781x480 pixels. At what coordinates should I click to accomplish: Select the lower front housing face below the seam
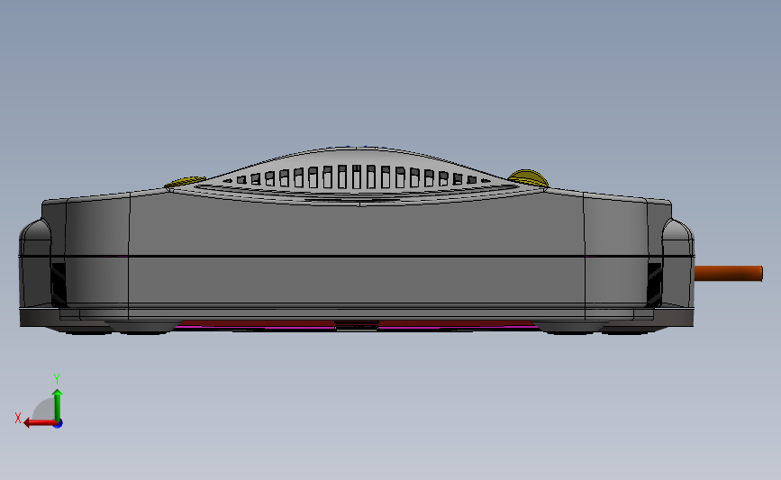pyautogui.click(x=357, y=279)
